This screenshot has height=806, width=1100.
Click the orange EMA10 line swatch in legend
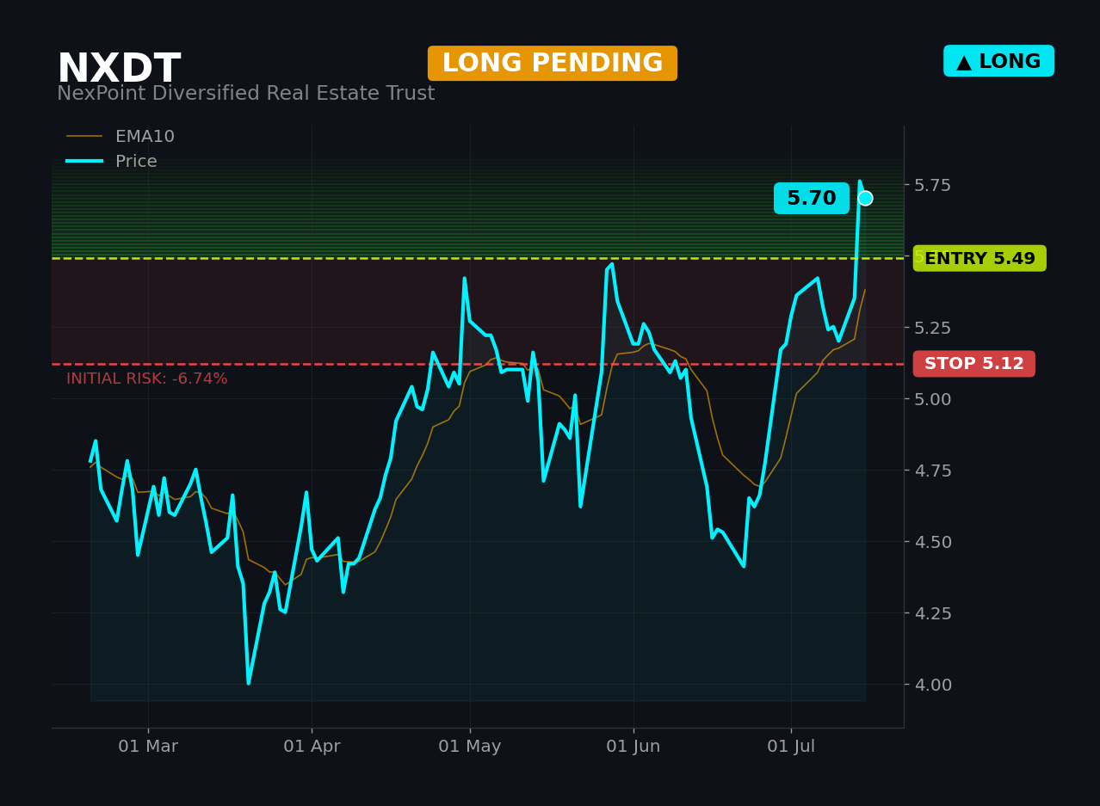pos(84,137)
